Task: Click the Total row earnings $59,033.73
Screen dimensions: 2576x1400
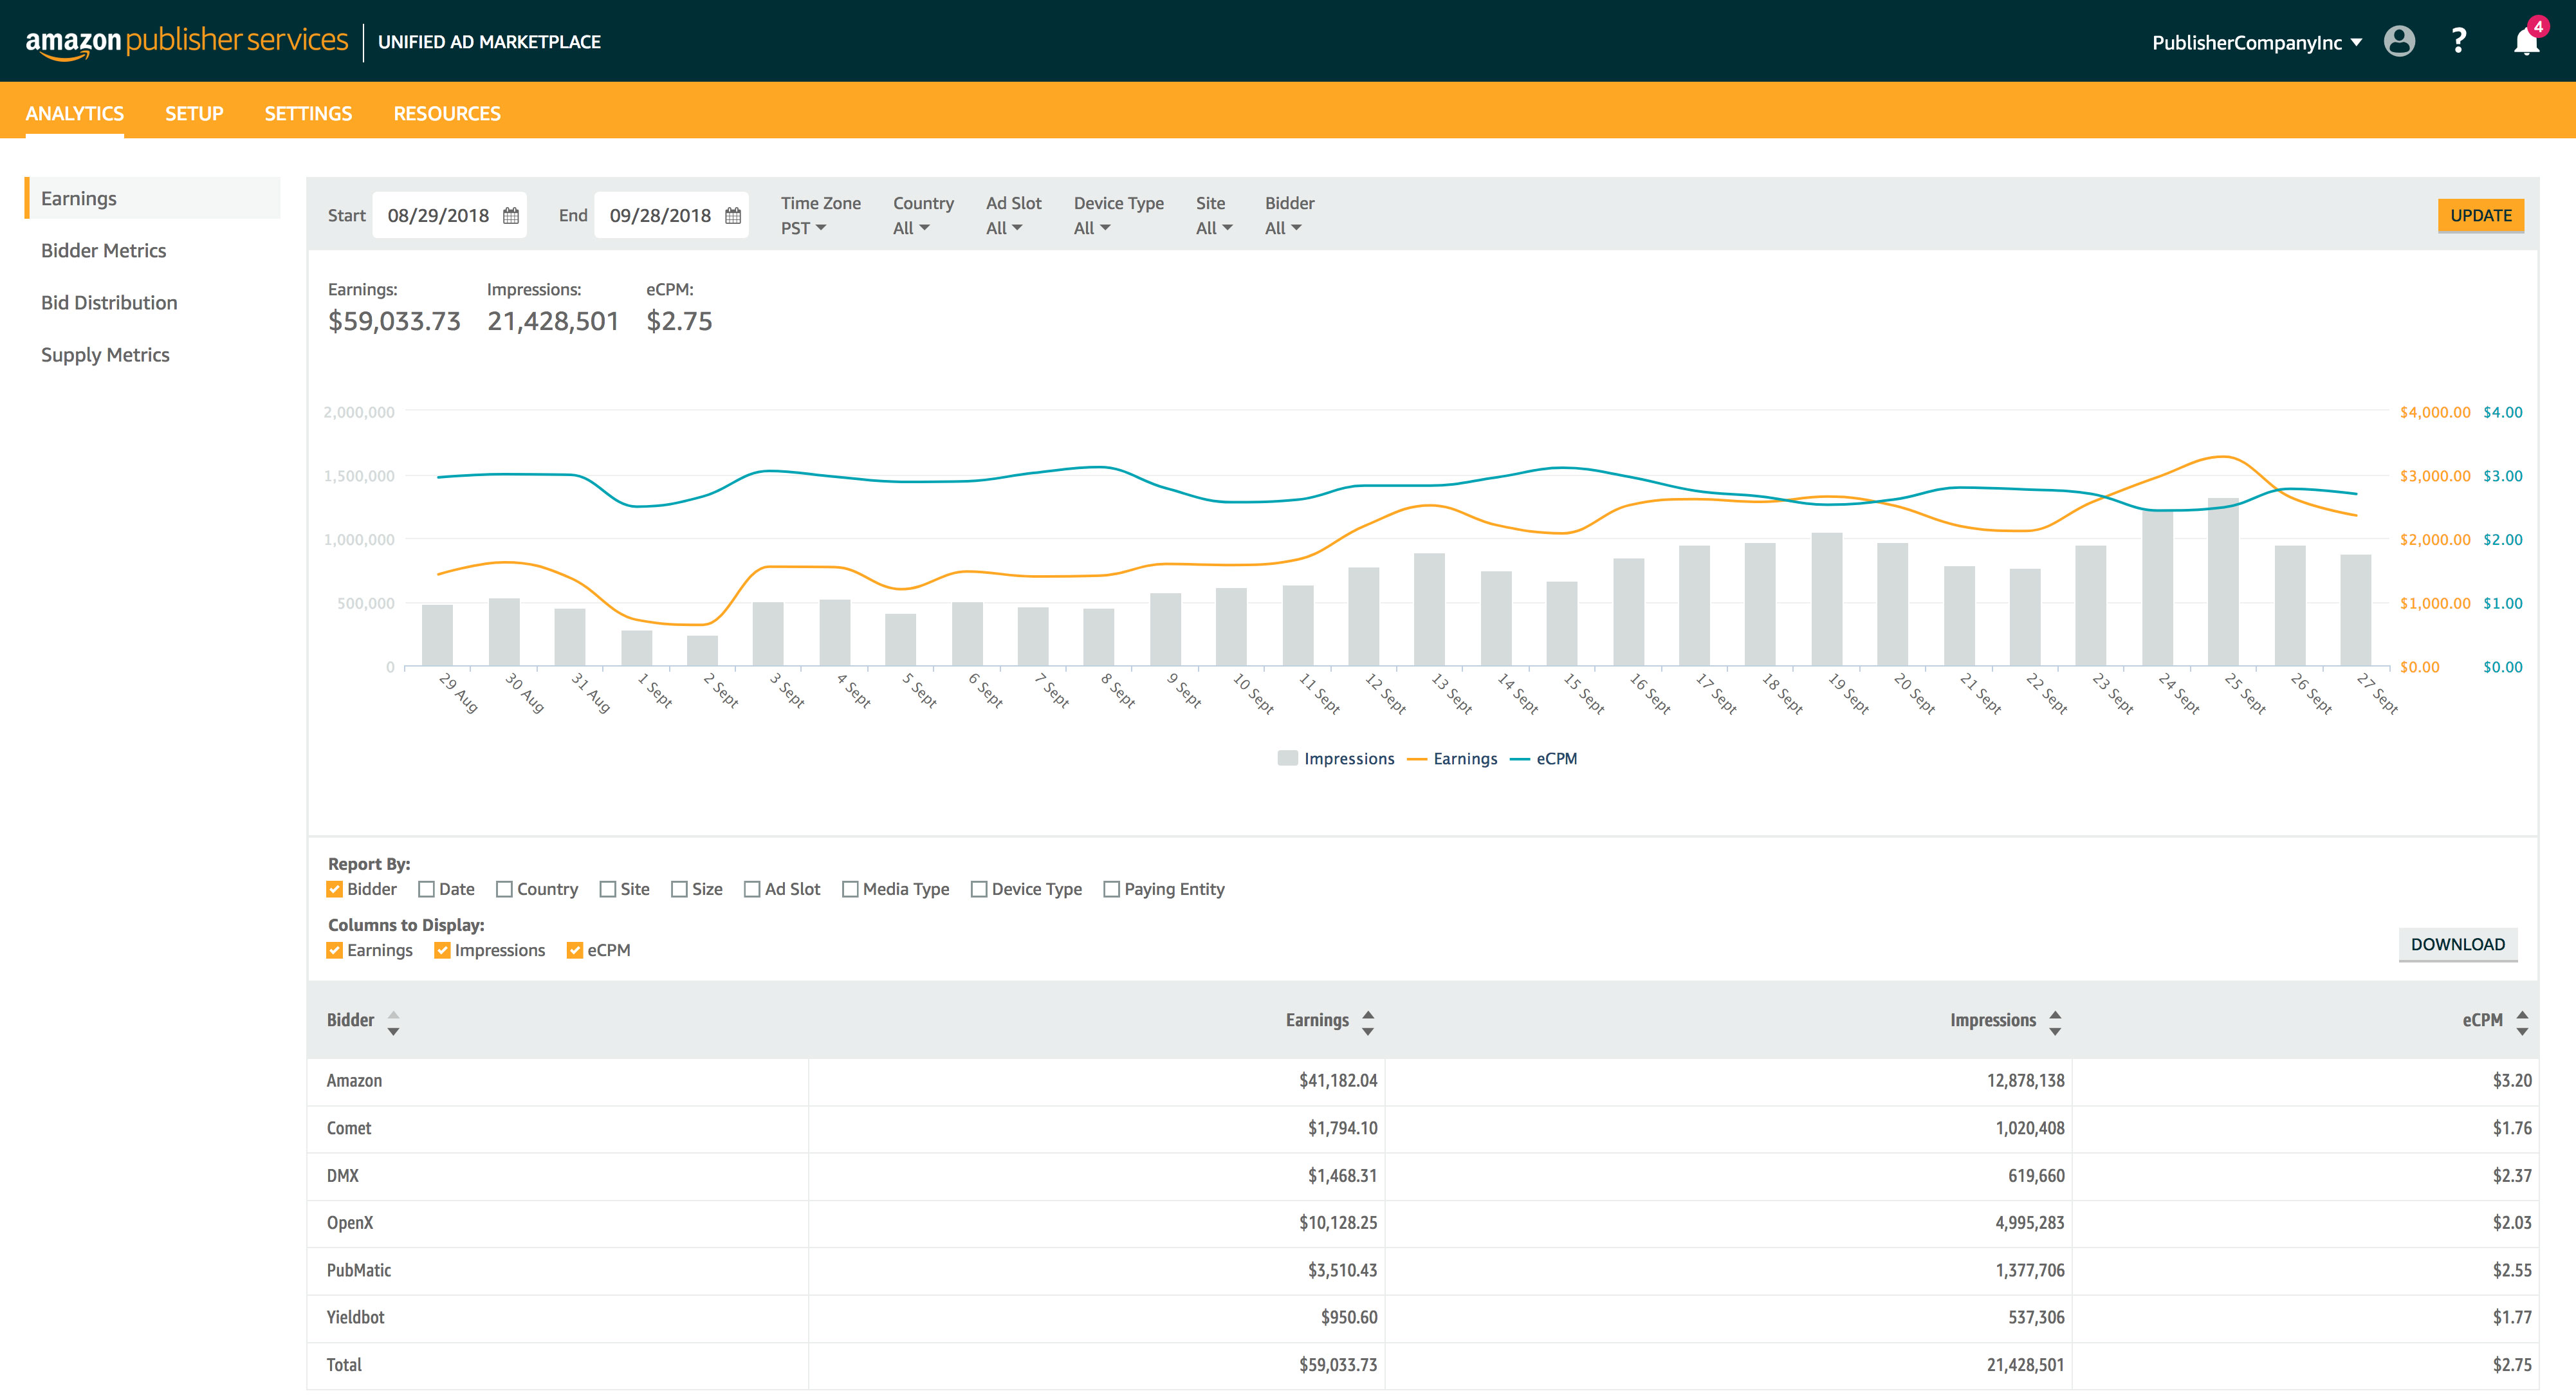Action: click(x=1337, y=1365)
